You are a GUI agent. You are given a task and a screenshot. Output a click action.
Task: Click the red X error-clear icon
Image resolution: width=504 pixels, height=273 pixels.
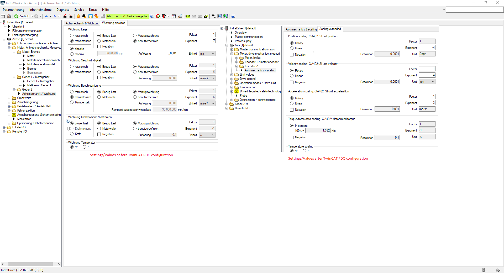point(158,16)
